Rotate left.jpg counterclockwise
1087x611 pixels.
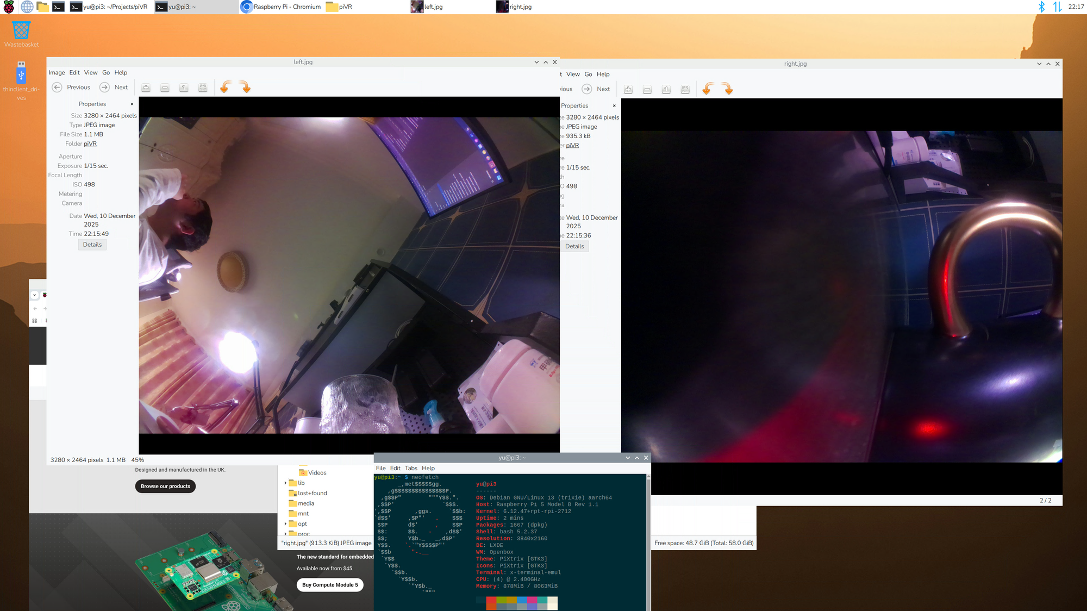click(x=226, y=87)
